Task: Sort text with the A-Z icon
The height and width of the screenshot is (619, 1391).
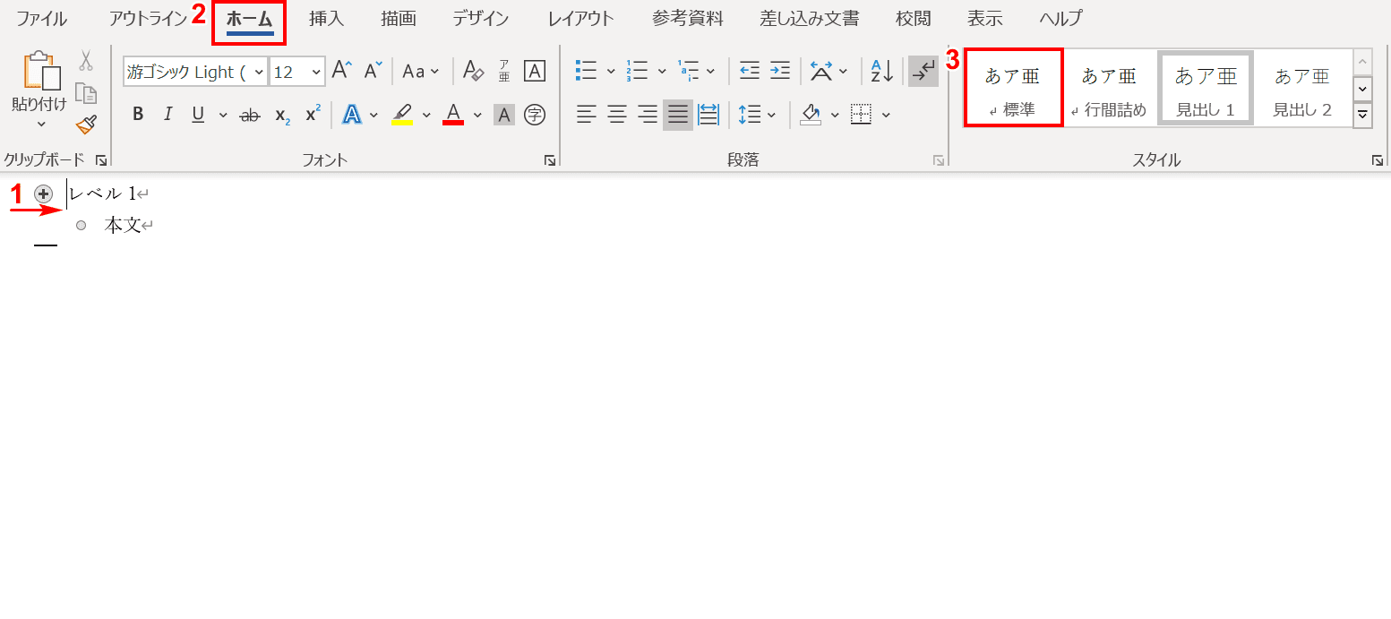Action: (x=882, y=71)
